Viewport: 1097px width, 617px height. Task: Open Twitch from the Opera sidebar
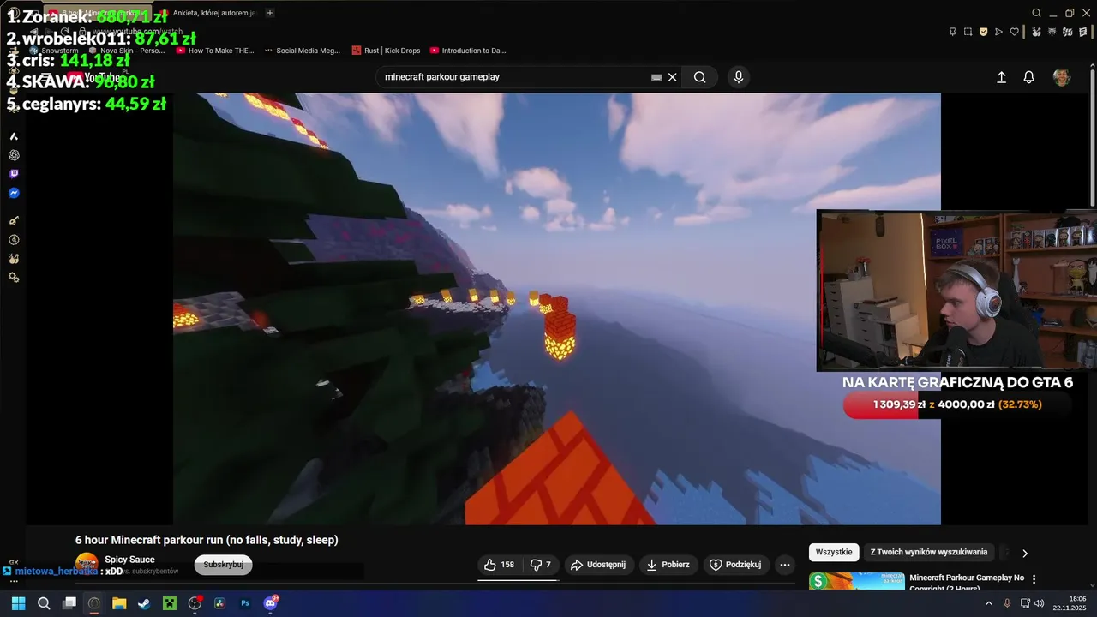click(14, 174)
